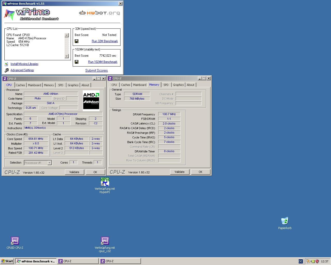Click the wPrime logo icon in header
This screenshot has height=265, width=331.
coord(9,15)
